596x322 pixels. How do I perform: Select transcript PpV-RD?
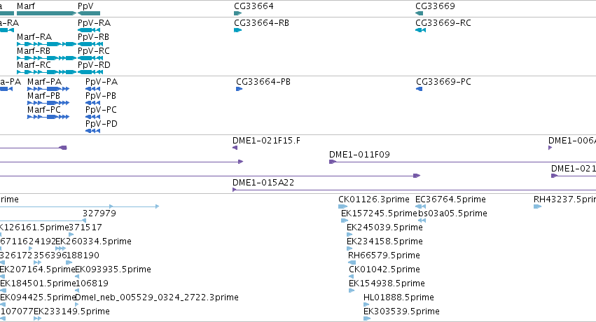point(90,72)
